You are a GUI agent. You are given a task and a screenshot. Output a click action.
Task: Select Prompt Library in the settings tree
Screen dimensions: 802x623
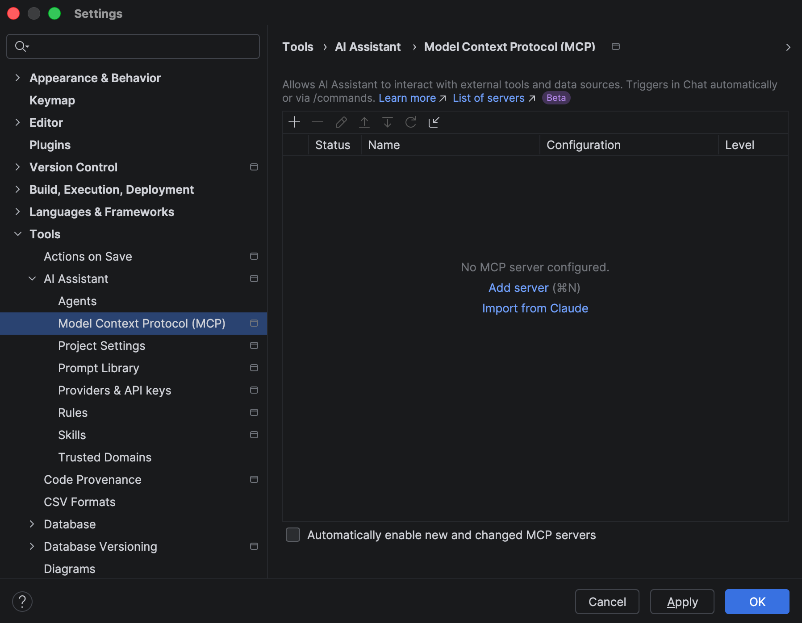(99, 368)
